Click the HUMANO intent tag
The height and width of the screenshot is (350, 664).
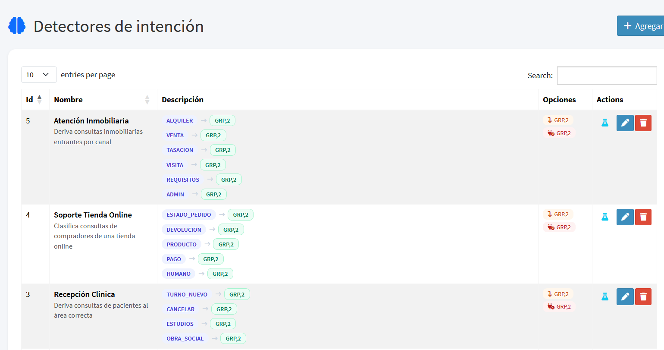pyautogui.click(x=179, y=274)
